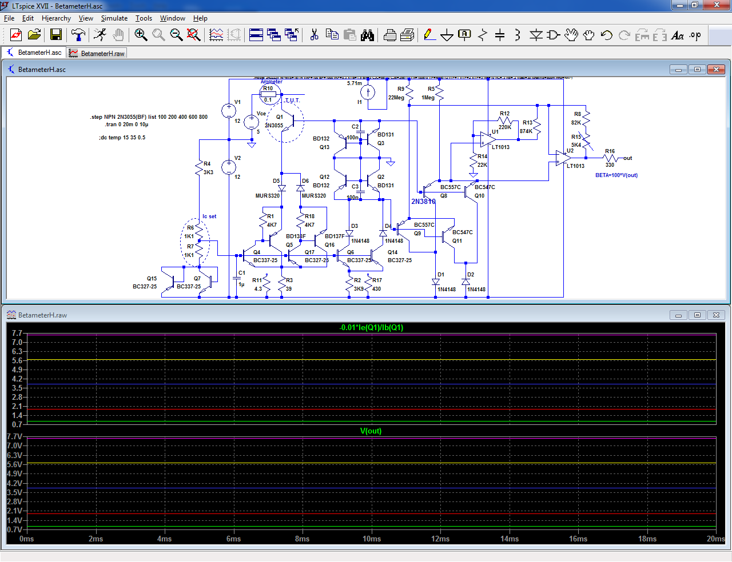Image resolution: width=732 pixels, height=562 pixels.
Task: Select the Pan magnifier tool
Action: [x=158, y=35]
